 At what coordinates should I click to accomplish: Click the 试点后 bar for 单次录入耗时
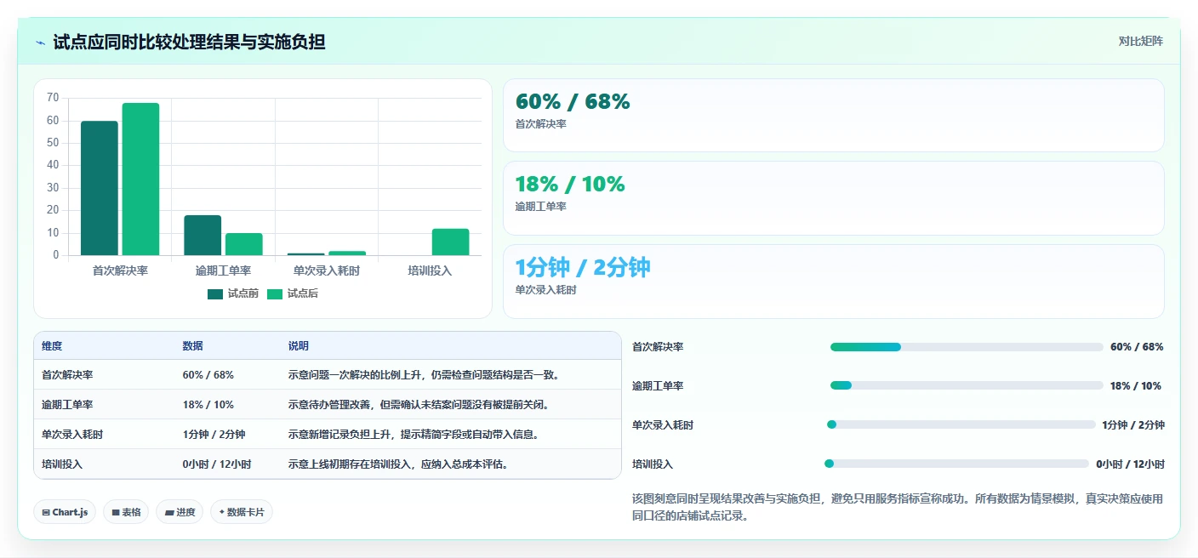point(347,253)
